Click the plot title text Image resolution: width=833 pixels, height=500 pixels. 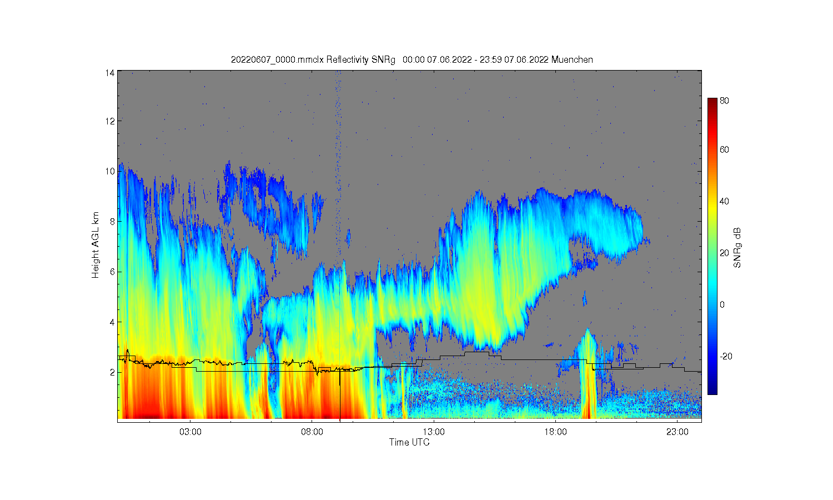point(412,59)
